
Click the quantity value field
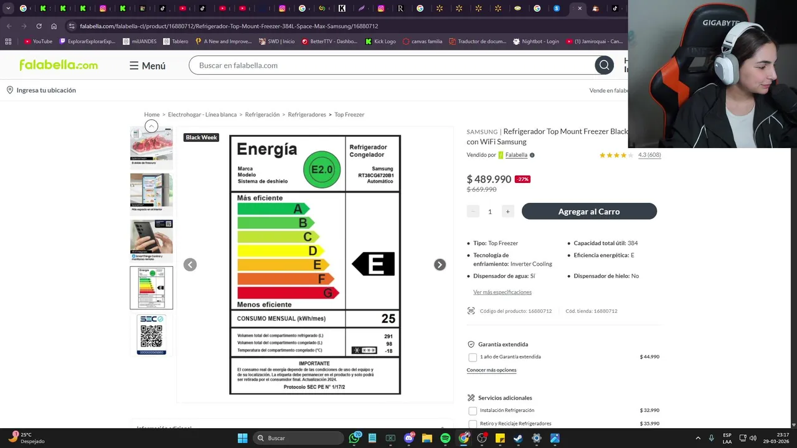490,212
